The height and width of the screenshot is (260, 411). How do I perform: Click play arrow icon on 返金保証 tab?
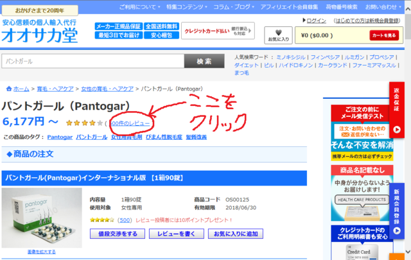pos(397,130)
